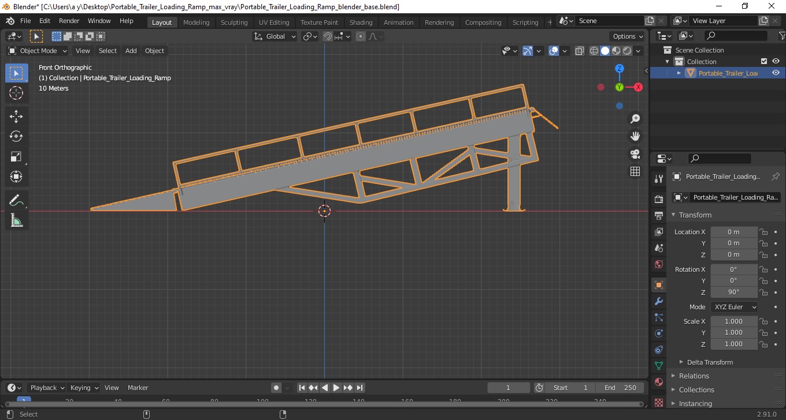Hide Portable_Trailer_Loading_Ramp object eye icon

pyautogui.click(x=776, y=73)
